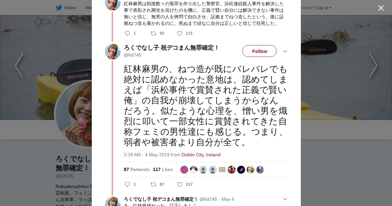Image resolution: width=392 pixels, height=206 pixels.
Task: Reply to the top tweet above
Action: [127, 33]
